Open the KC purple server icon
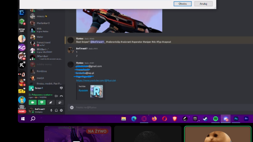Screen dimensions: 253x142 pyautogui.click(x=22, y=48)
